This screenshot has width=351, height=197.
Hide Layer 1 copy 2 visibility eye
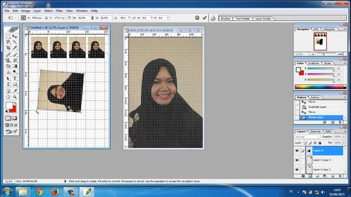click(x=297, y=170)
